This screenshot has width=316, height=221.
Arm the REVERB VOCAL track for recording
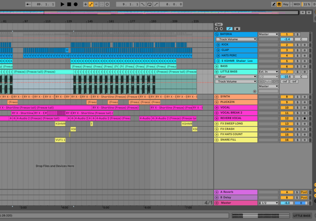tap(305, 119)
